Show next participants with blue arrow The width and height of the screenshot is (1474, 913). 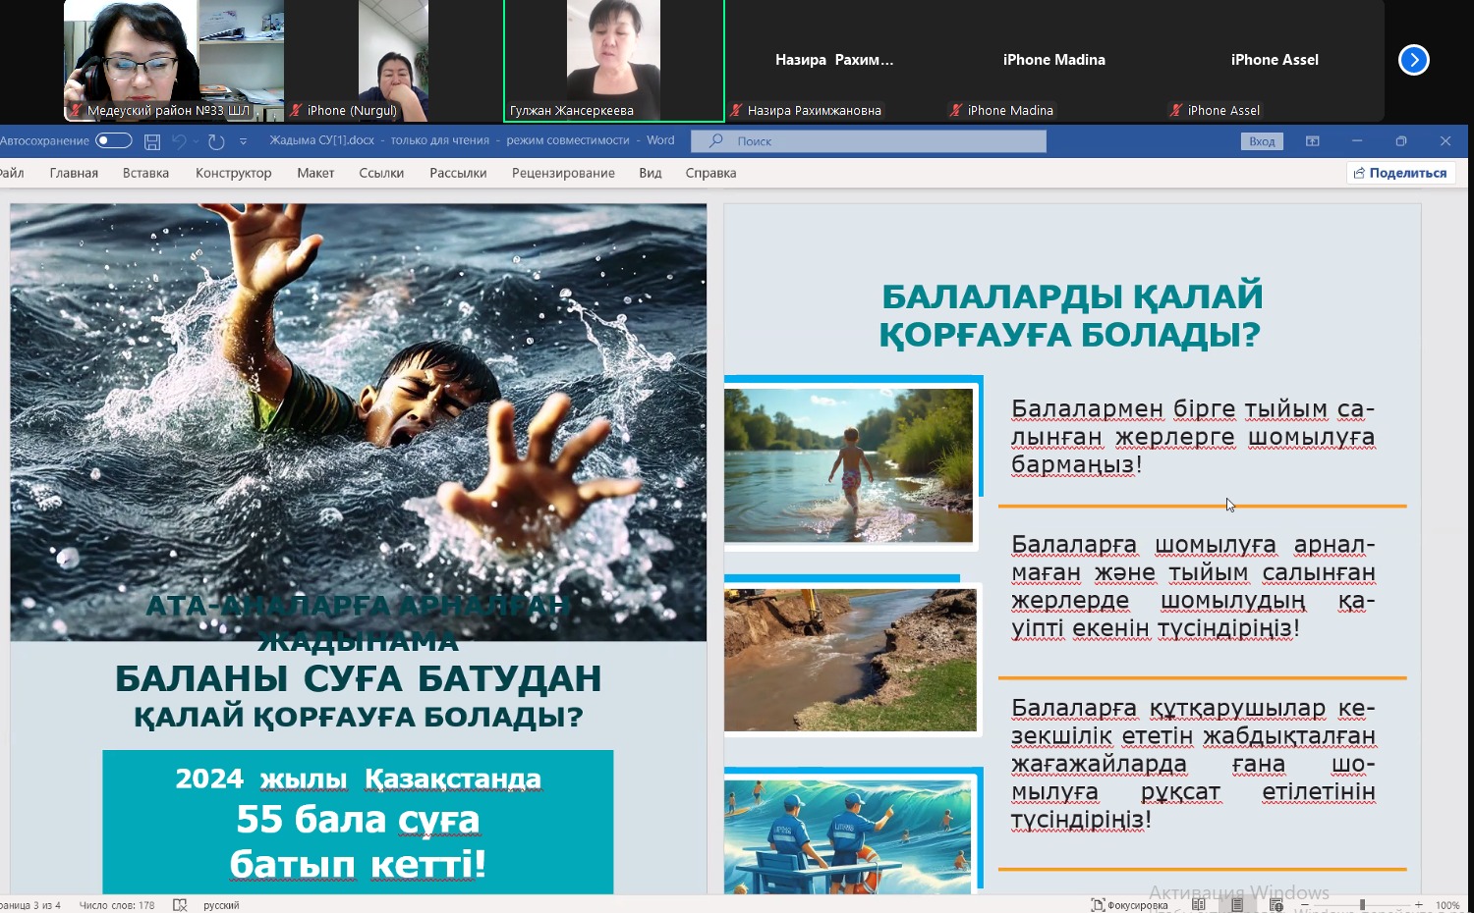pos(1413,60)
